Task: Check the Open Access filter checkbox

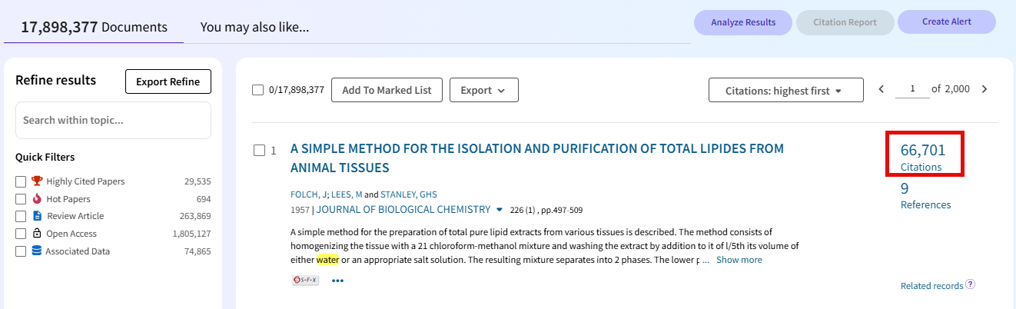Action: (x=21, y=234)
